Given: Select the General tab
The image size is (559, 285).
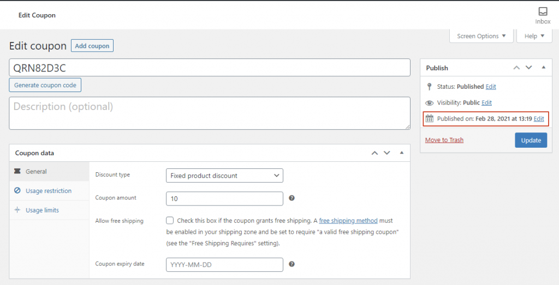Looking at the screenshot, I should coord(36,171).
